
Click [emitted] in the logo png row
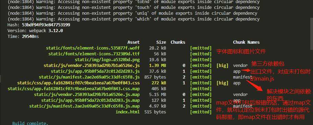click(201, 60)
